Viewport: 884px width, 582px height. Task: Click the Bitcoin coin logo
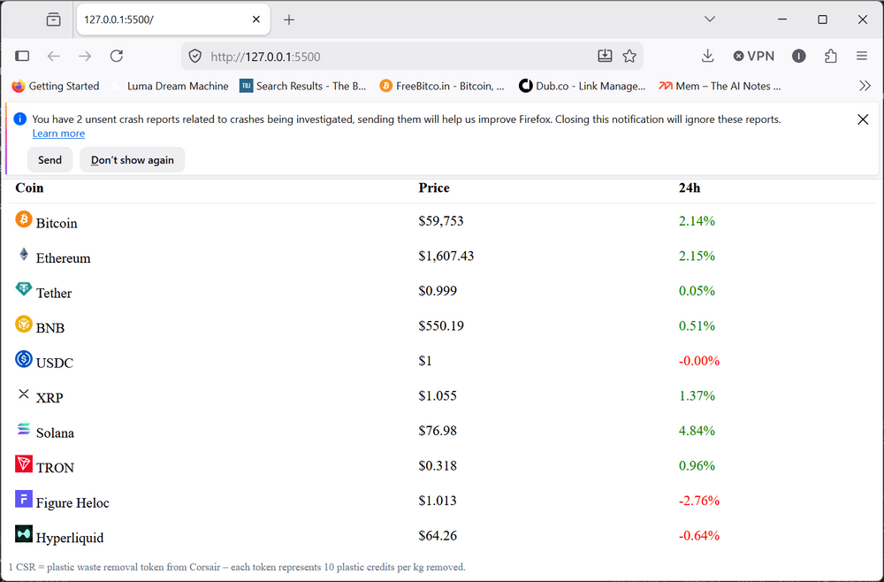pos(24,218)
